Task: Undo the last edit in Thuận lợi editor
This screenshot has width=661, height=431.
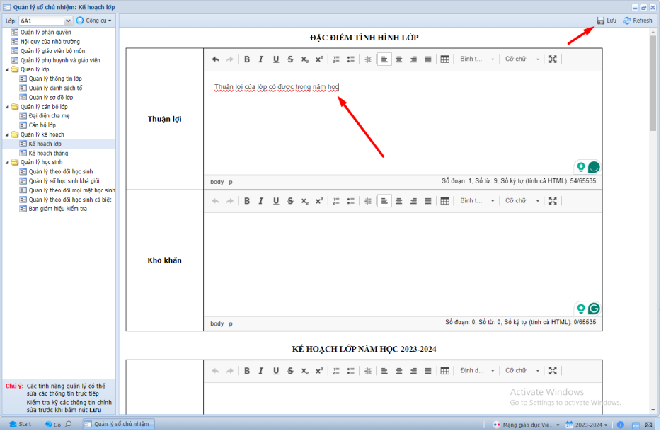Action: 215,59
